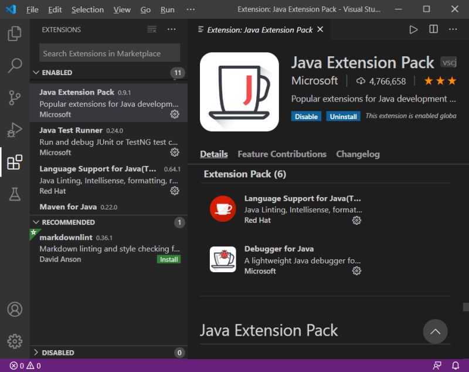Click the Filter Extensions icon
469x372 pixels.
tap(151, 29)
